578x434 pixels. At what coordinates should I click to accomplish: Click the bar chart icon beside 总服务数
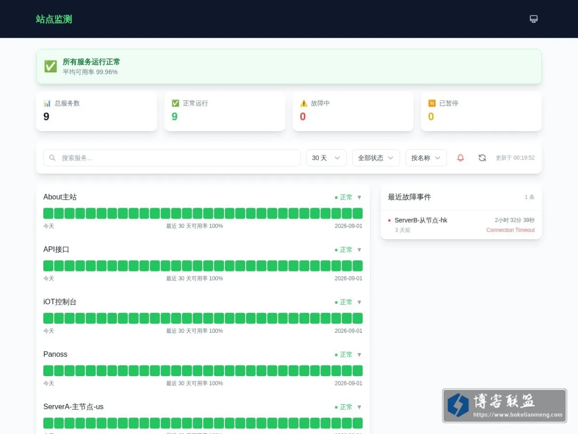(x=47, y=103)
